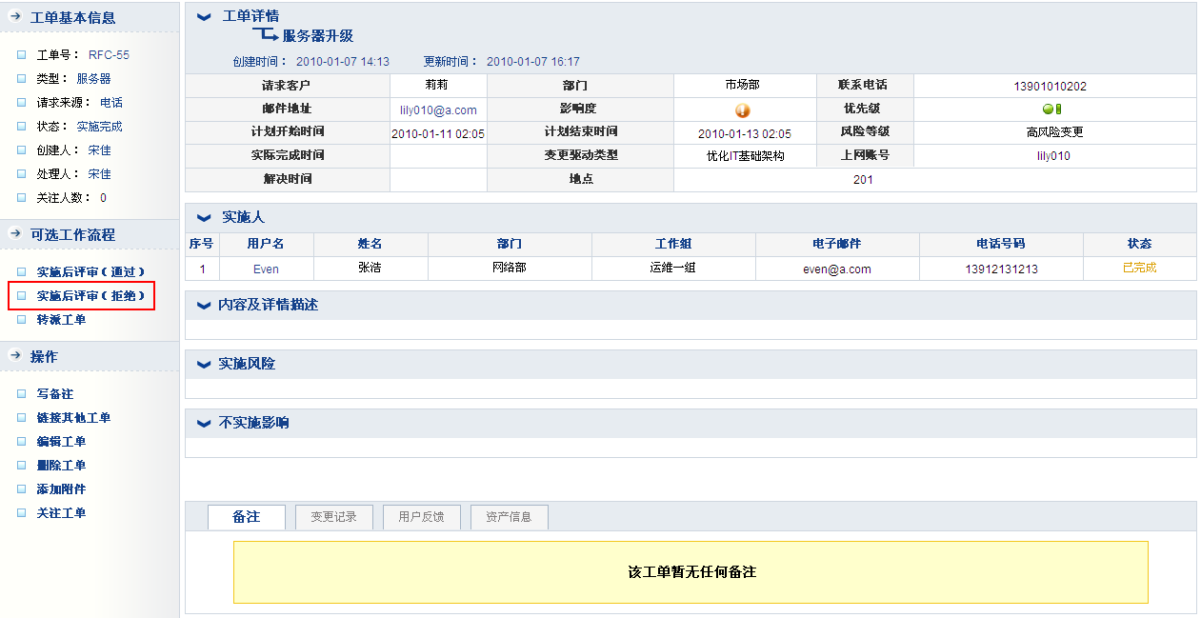Click the arrow icon beside 可选工作流程
This screenshot has width=1201, height=618.
15,234
